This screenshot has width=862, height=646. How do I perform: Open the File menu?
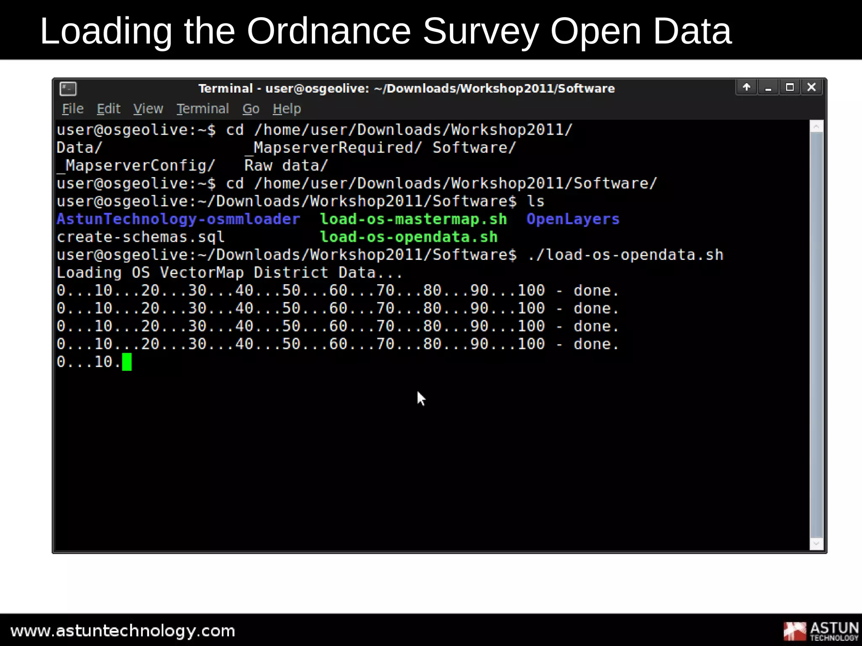coord(73,109)
